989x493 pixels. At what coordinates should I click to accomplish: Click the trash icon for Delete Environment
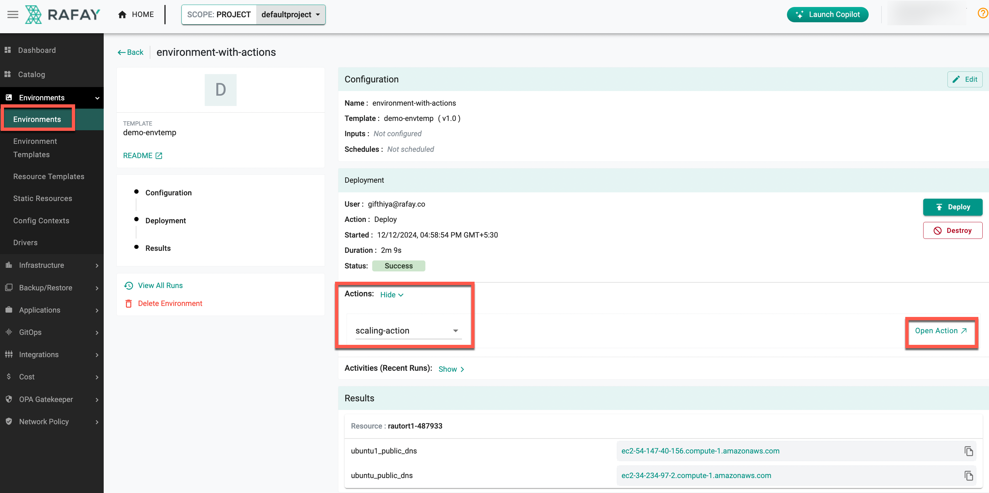tap(129, 303)
